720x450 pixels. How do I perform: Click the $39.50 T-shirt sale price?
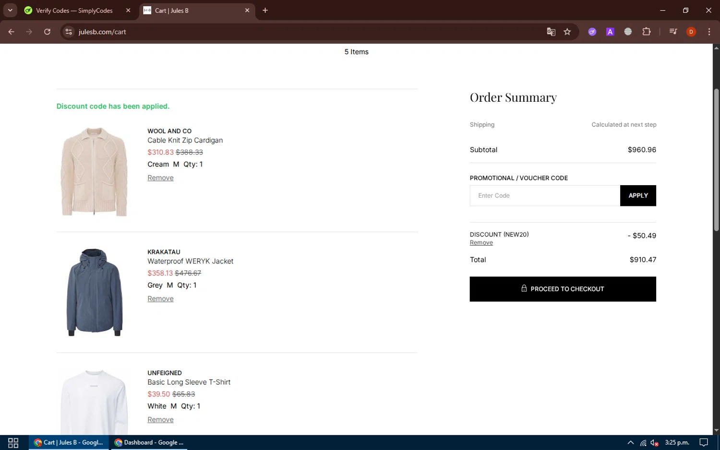158,394
